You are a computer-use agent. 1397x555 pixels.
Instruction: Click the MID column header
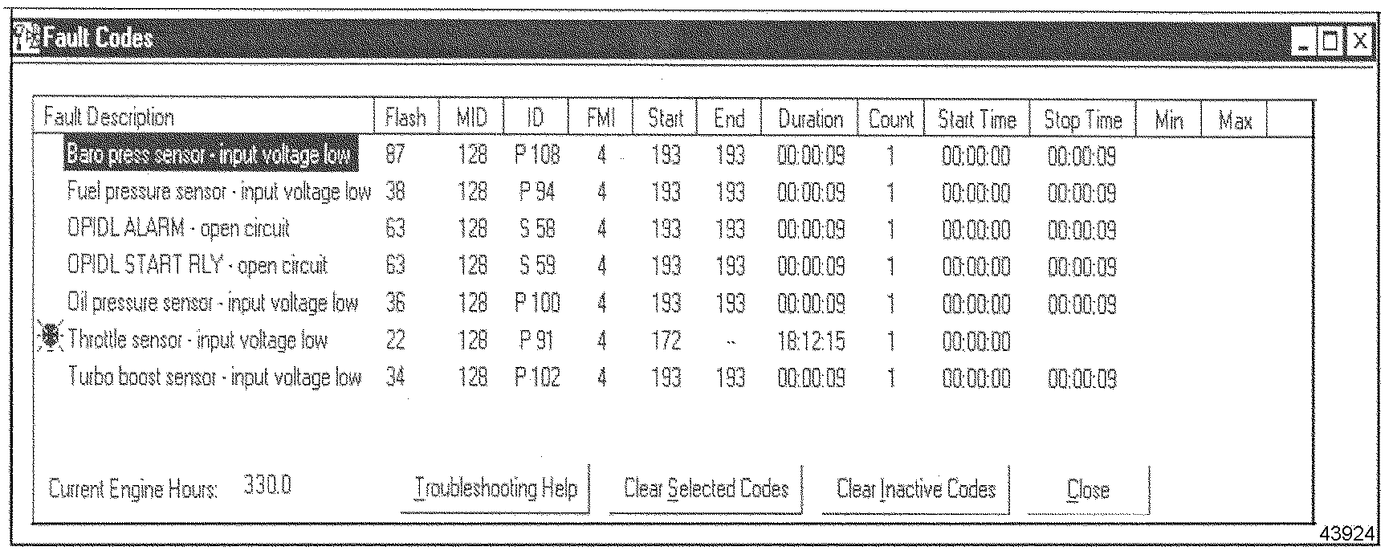tap(471, 119)
